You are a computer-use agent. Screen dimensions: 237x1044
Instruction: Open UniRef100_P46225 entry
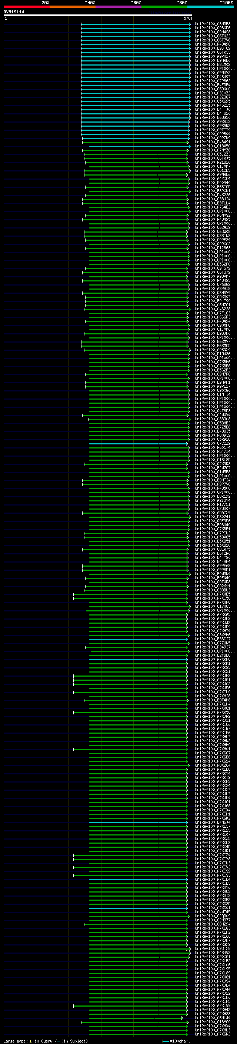(212, 106)
